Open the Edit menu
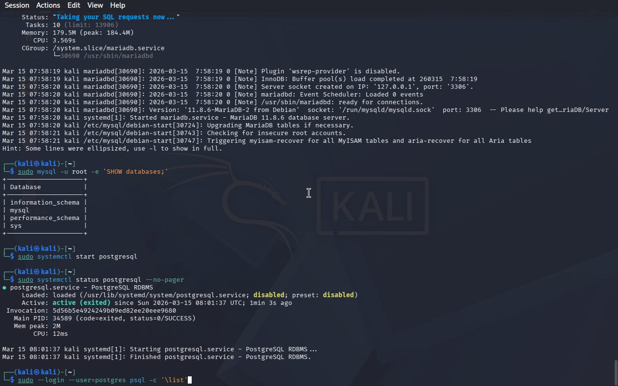Image resolution: width=618 pixels, height=386 pixels. point(74,5)
